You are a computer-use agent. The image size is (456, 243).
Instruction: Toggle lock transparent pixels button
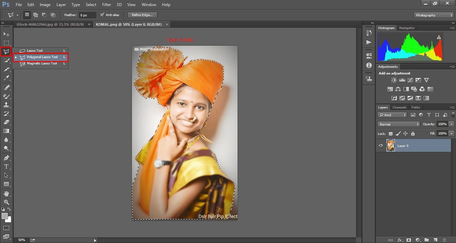coord(391,134)
